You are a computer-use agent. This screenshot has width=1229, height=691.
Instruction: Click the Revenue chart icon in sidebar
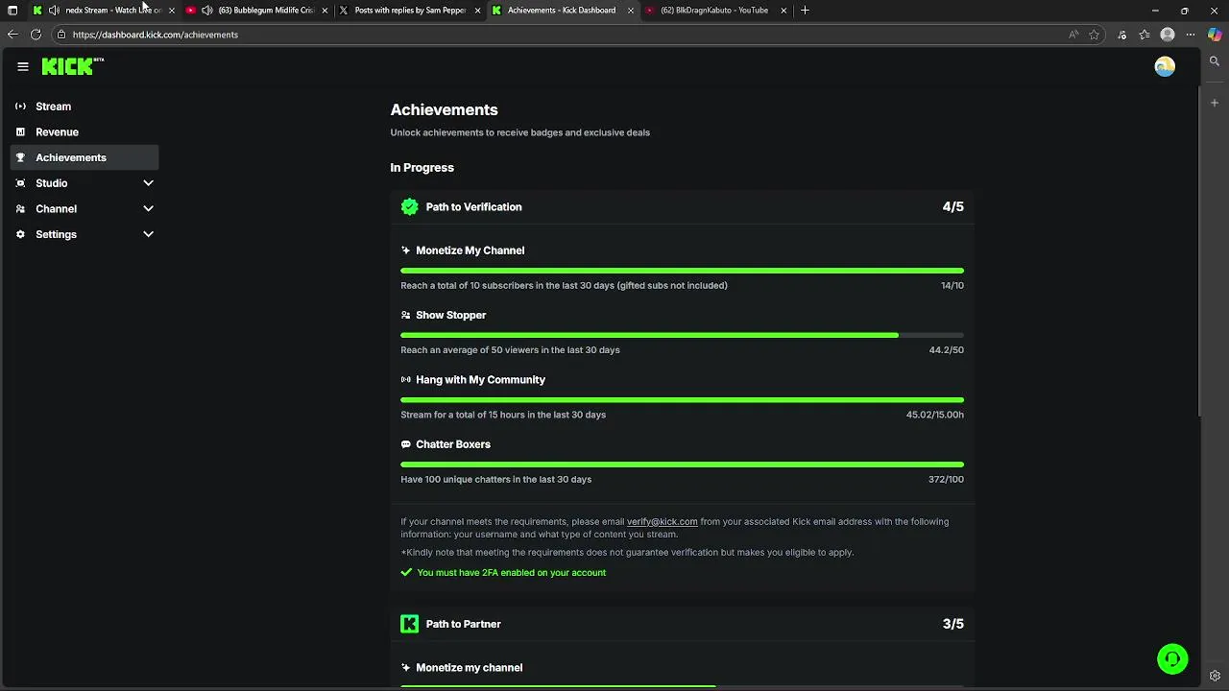(20, 132)
